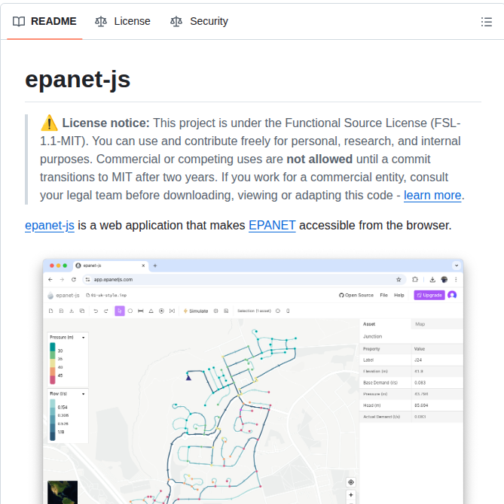Viewport: 504px width, 504px height.
Task: Switch to the Map panel tab
Action: [x=437, y=324]
